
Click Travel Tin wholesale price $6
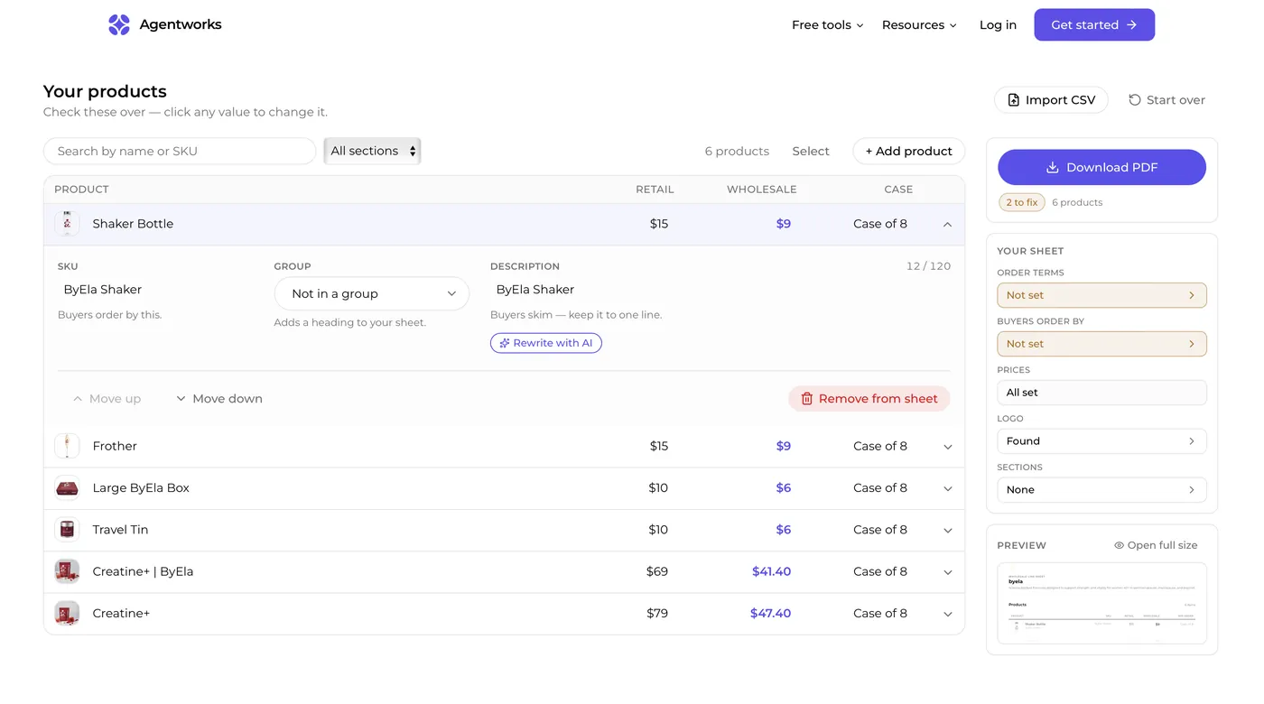784,530
